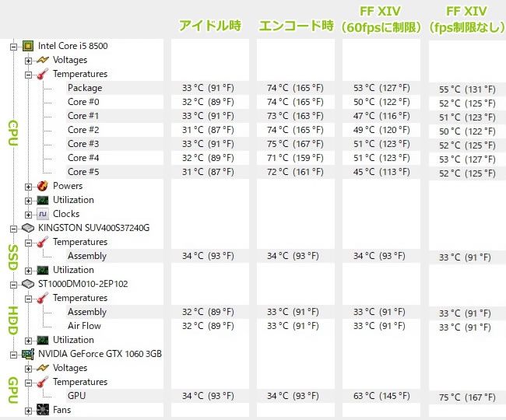
Task: Click the NVIDIA GeForce GTX 1060 3GB label
Action: 100,354
